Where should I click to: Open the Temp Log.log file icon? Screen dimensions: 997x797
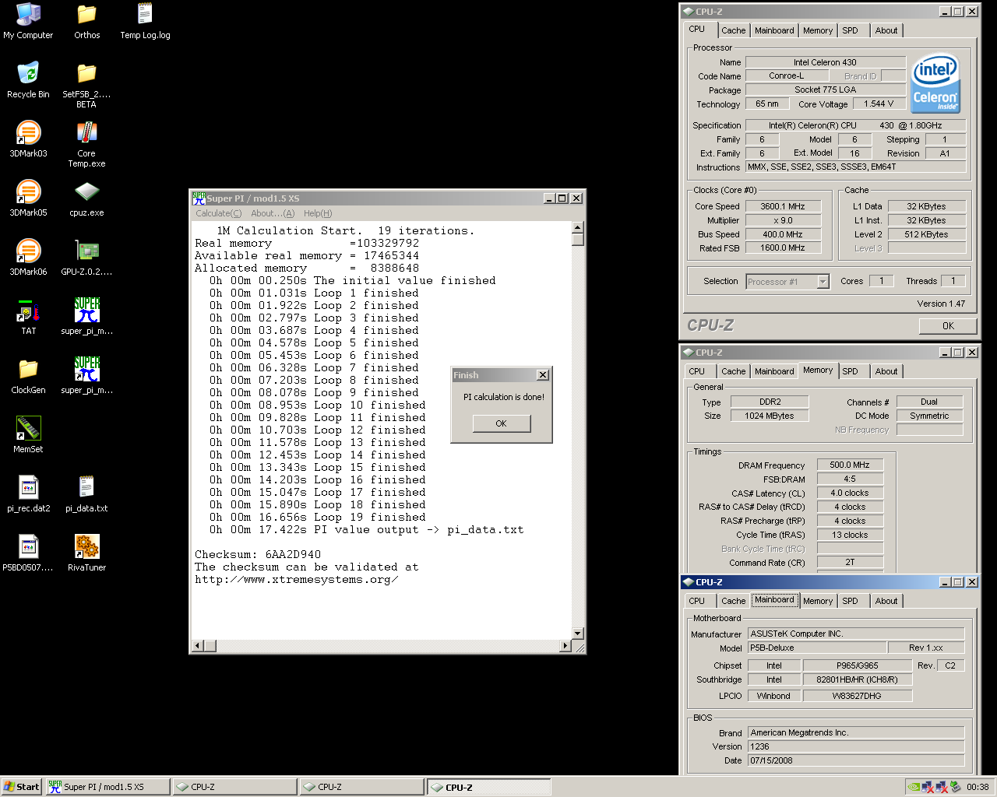(x=145, y=21)
